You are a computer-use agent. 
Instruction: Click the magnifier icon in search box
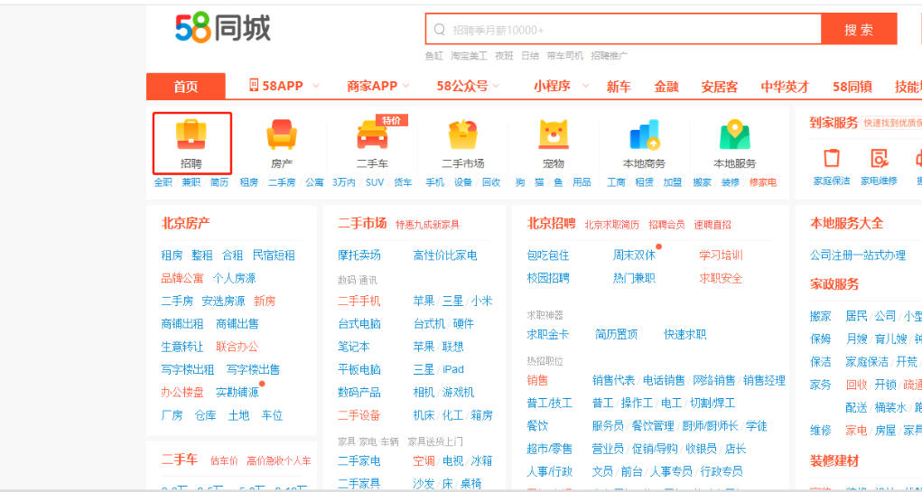(x=439, y=30)
